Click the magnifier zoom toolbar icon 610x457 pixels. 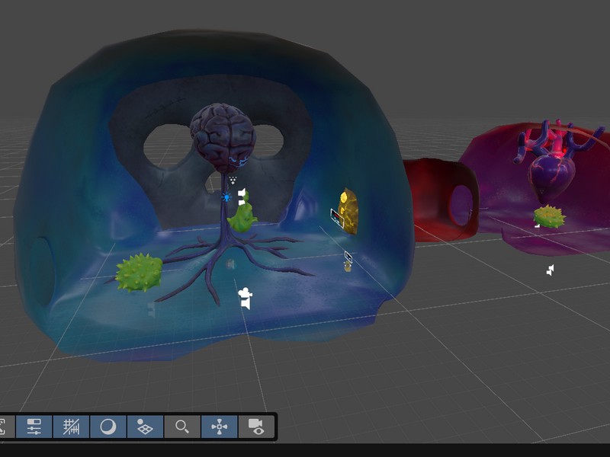coord(182,427)
